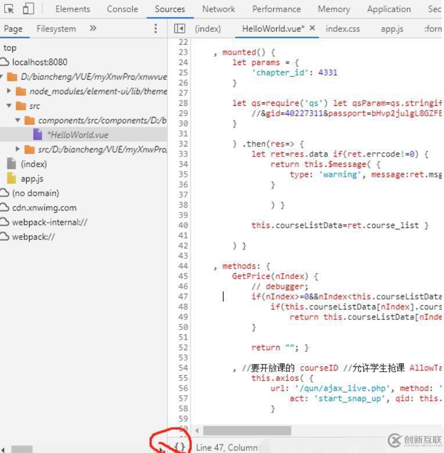444x453 pixels.
Task: Click line number 47 in gutter
Action: point(183,297)
